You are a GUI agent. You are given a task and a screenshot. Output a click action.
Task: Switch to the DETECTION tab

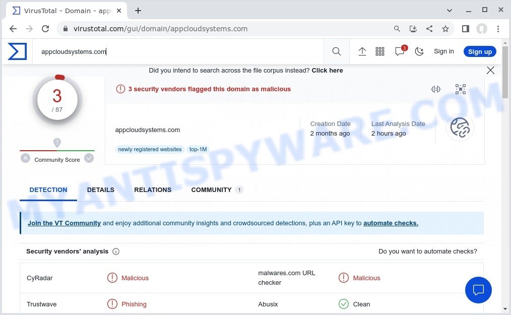click(48, 190)
